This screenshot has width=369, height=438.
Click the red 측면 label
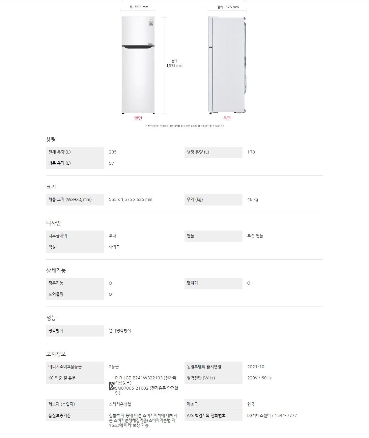point(227,118)
